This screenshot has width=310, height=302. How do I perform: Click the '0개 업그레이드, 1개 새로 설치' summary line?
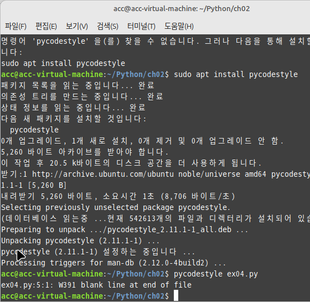[142, 141]
